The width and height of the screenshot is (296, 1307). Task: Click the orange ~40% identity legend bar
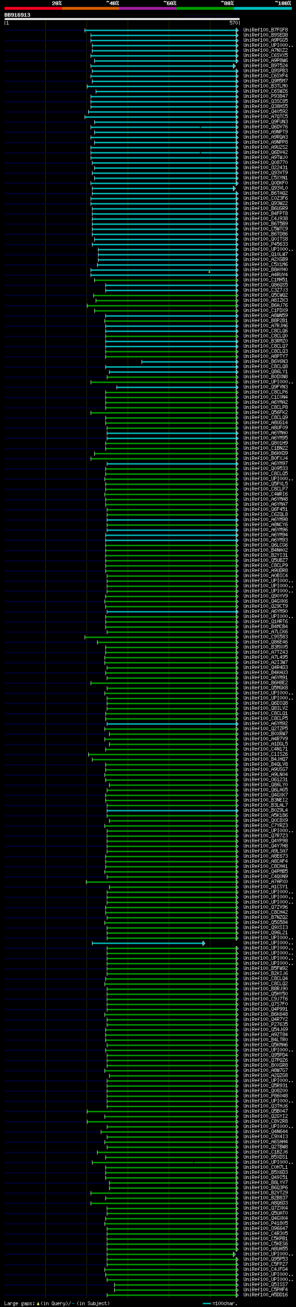click(91, 9)
